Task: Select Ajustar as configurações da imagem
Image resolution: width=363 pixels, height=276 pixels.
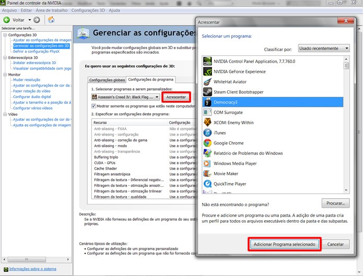Action: click(42, 40)
